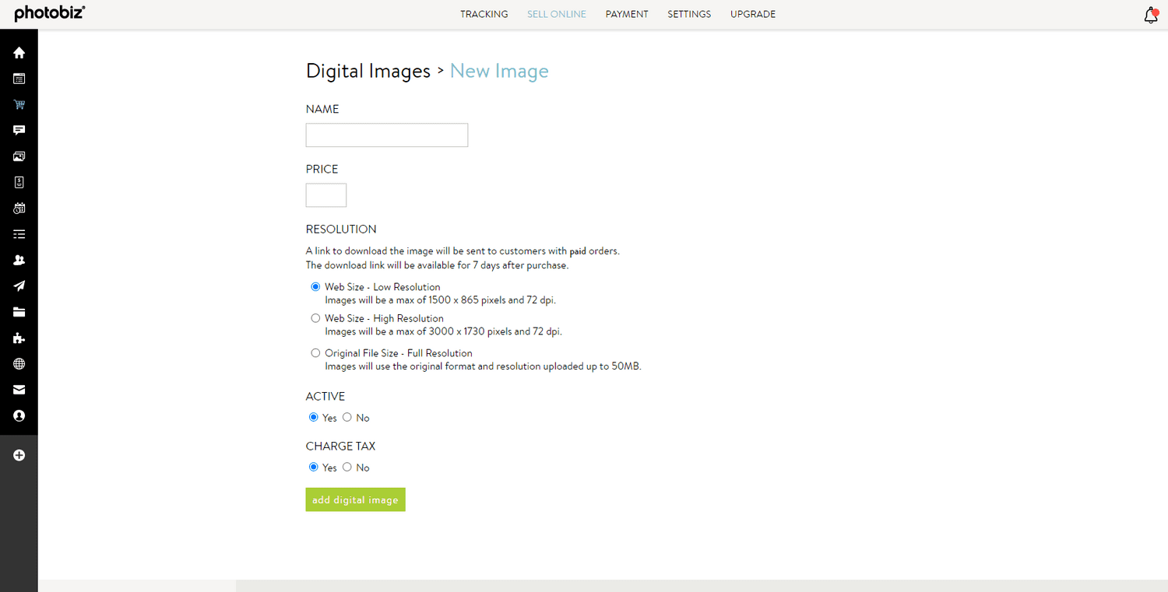
Task: Open the puzzle piece integrations icon
Action: (19, 338)
